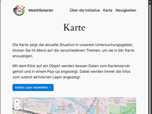
Task: Open the Über die Initiative page
Action: (85, 10)
